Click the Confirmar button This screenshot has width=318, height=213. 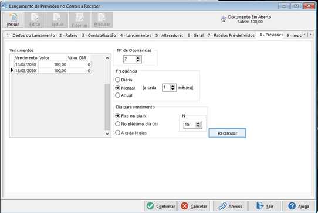tap(160, 206)
